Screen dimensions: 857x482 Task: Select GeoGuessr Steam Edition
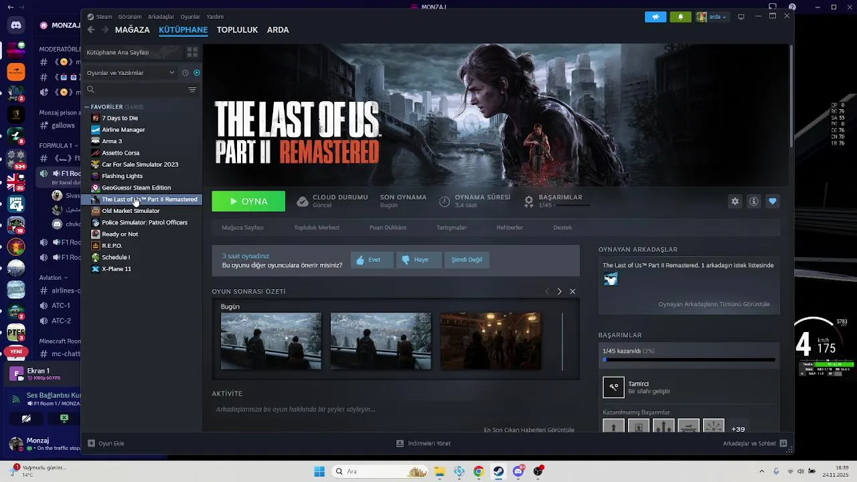[136, 187]
